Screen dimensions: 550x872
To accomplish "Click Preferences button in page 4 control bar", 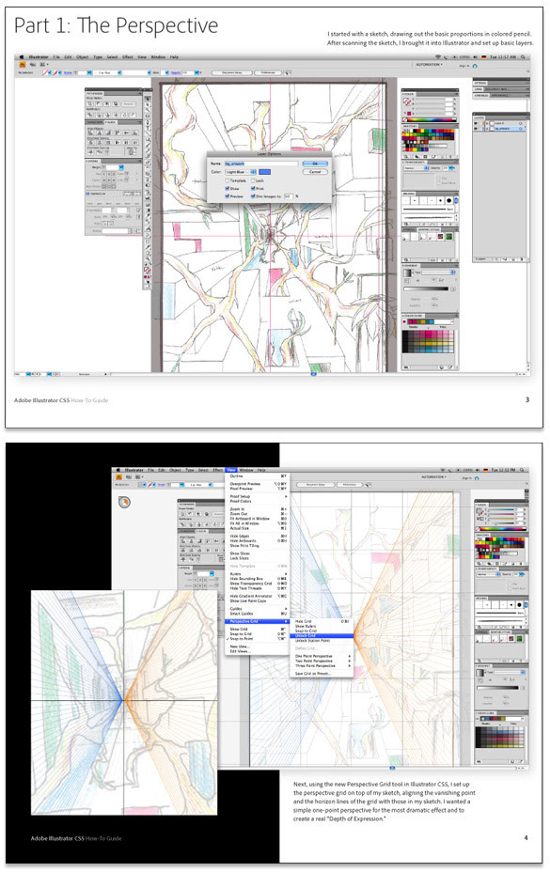I will click(350, 484).
